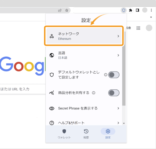Open the 言語 日本語 setting

pos(84,55)
